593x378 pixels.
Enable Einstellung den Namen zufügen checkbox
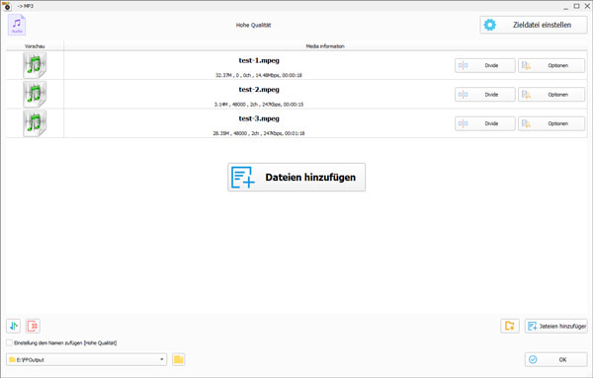click(9, 342)
